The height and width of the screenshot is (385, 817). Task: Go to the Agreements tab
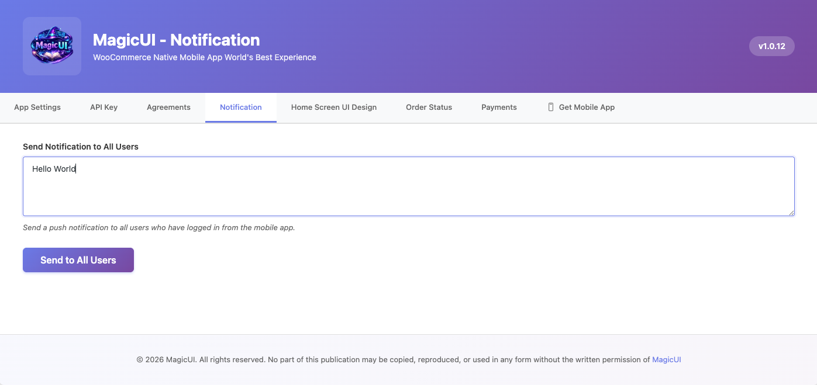(168, 107)
